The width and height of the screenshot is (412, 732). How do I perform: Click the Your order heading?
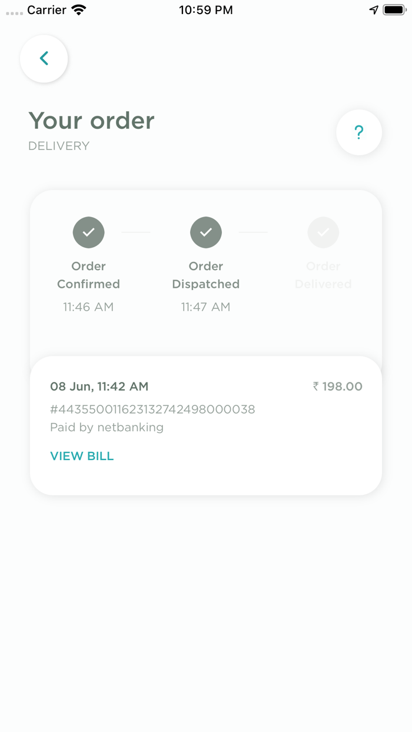pyautogui.click(x=91, y=121)
